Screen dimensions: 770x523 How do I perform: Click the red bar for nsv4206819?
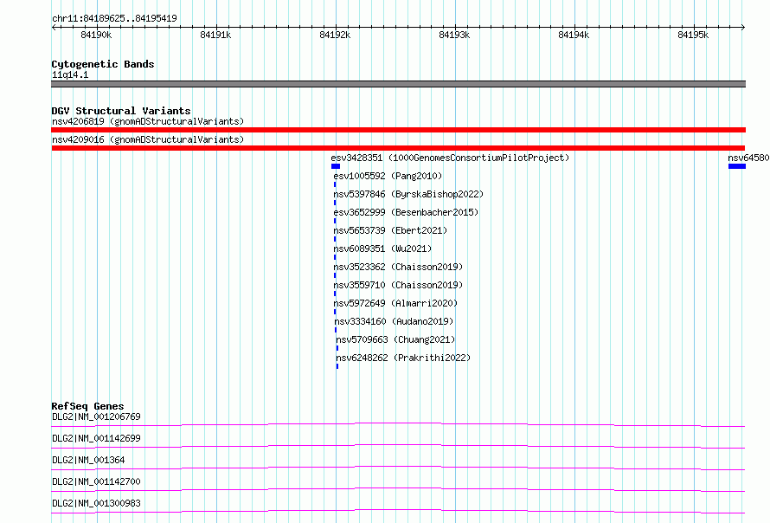(398, 130)
